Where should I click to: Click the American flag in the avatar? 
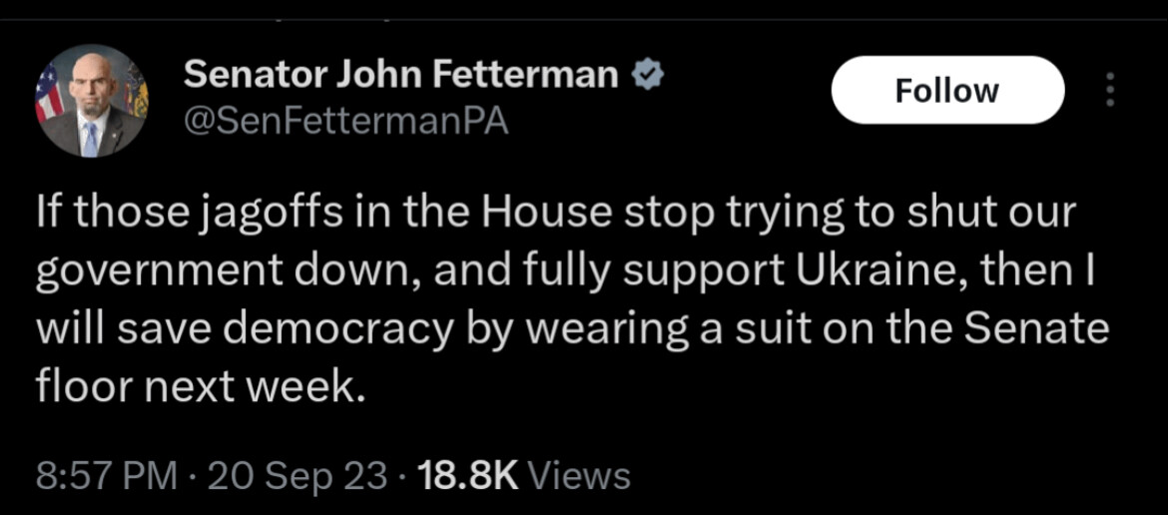coord(49,93)
